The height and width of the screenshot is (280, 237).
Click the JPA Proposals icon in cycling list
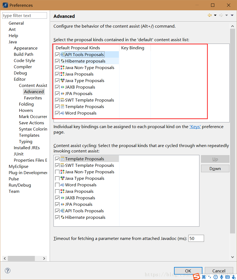(x=62, y=204)
